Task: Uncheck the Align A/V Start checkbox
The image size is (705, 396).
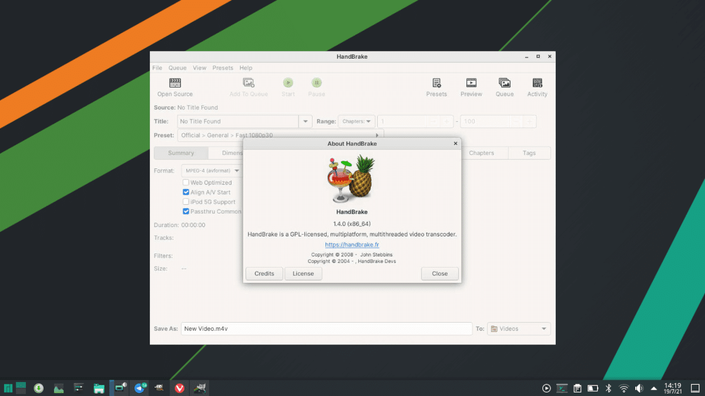Action: (186, 192)
